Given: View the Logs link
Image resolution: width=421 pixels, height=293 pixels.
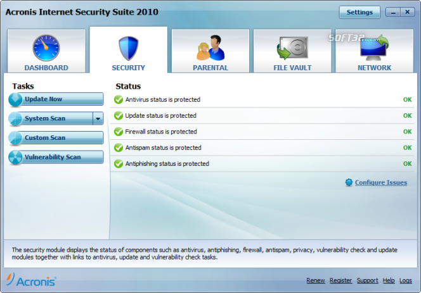Looking at the screenshot, I should pos(405,280).
